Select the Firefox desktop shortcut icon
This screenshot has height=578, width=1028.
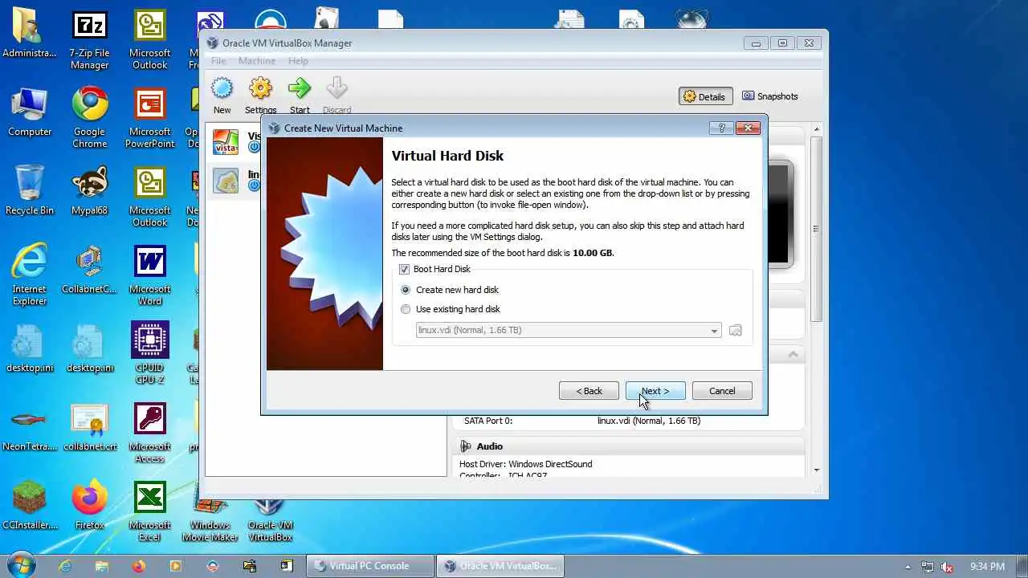coord(89,506)
